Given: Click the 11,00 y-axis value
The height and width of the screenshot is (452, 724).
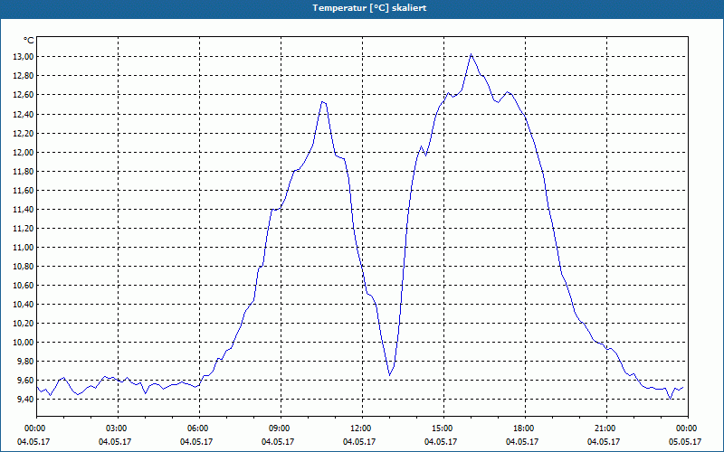Looking at the screenshot, I should pyautogui.click(x=24, y=247).
